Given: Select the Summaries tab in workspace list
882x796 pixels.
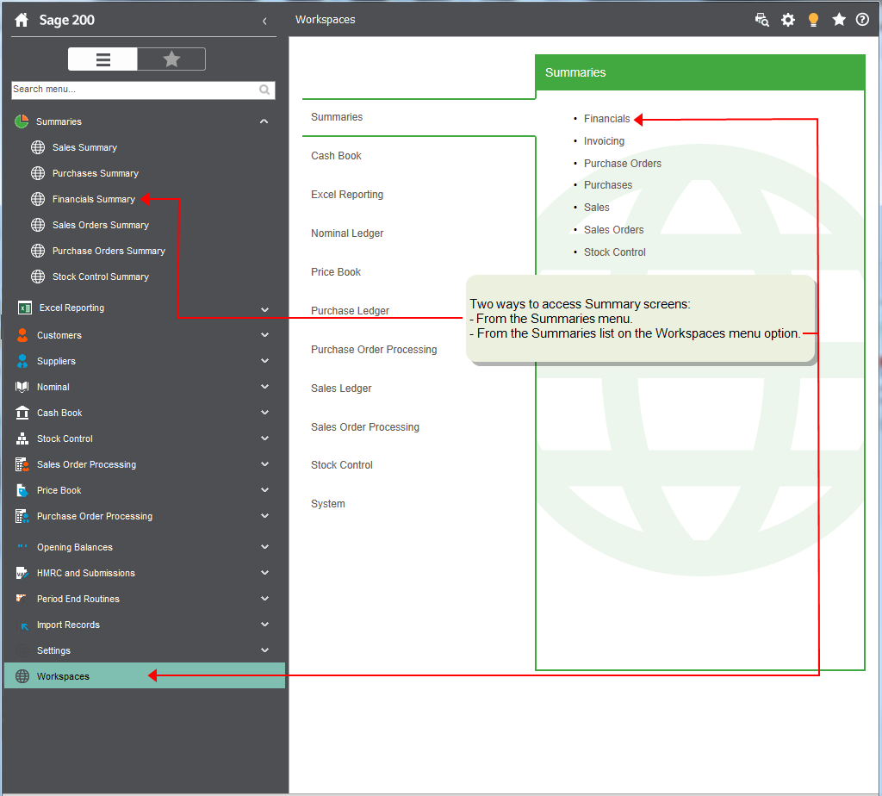Looking at the screenshot, I should coord(336,116).
